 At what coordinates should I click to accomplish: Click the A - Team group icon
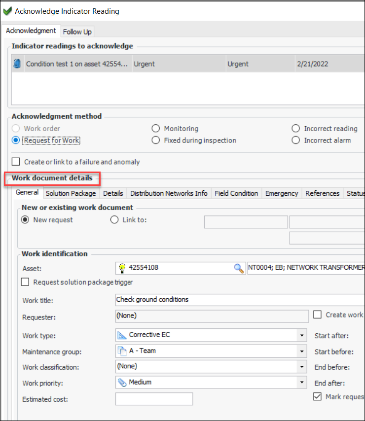coord(122,351)
